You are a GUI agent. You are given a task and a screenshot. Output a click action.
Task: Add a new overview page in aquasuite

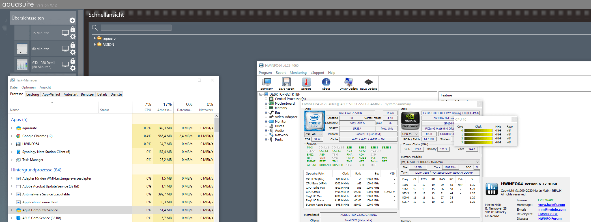(72, 20)
